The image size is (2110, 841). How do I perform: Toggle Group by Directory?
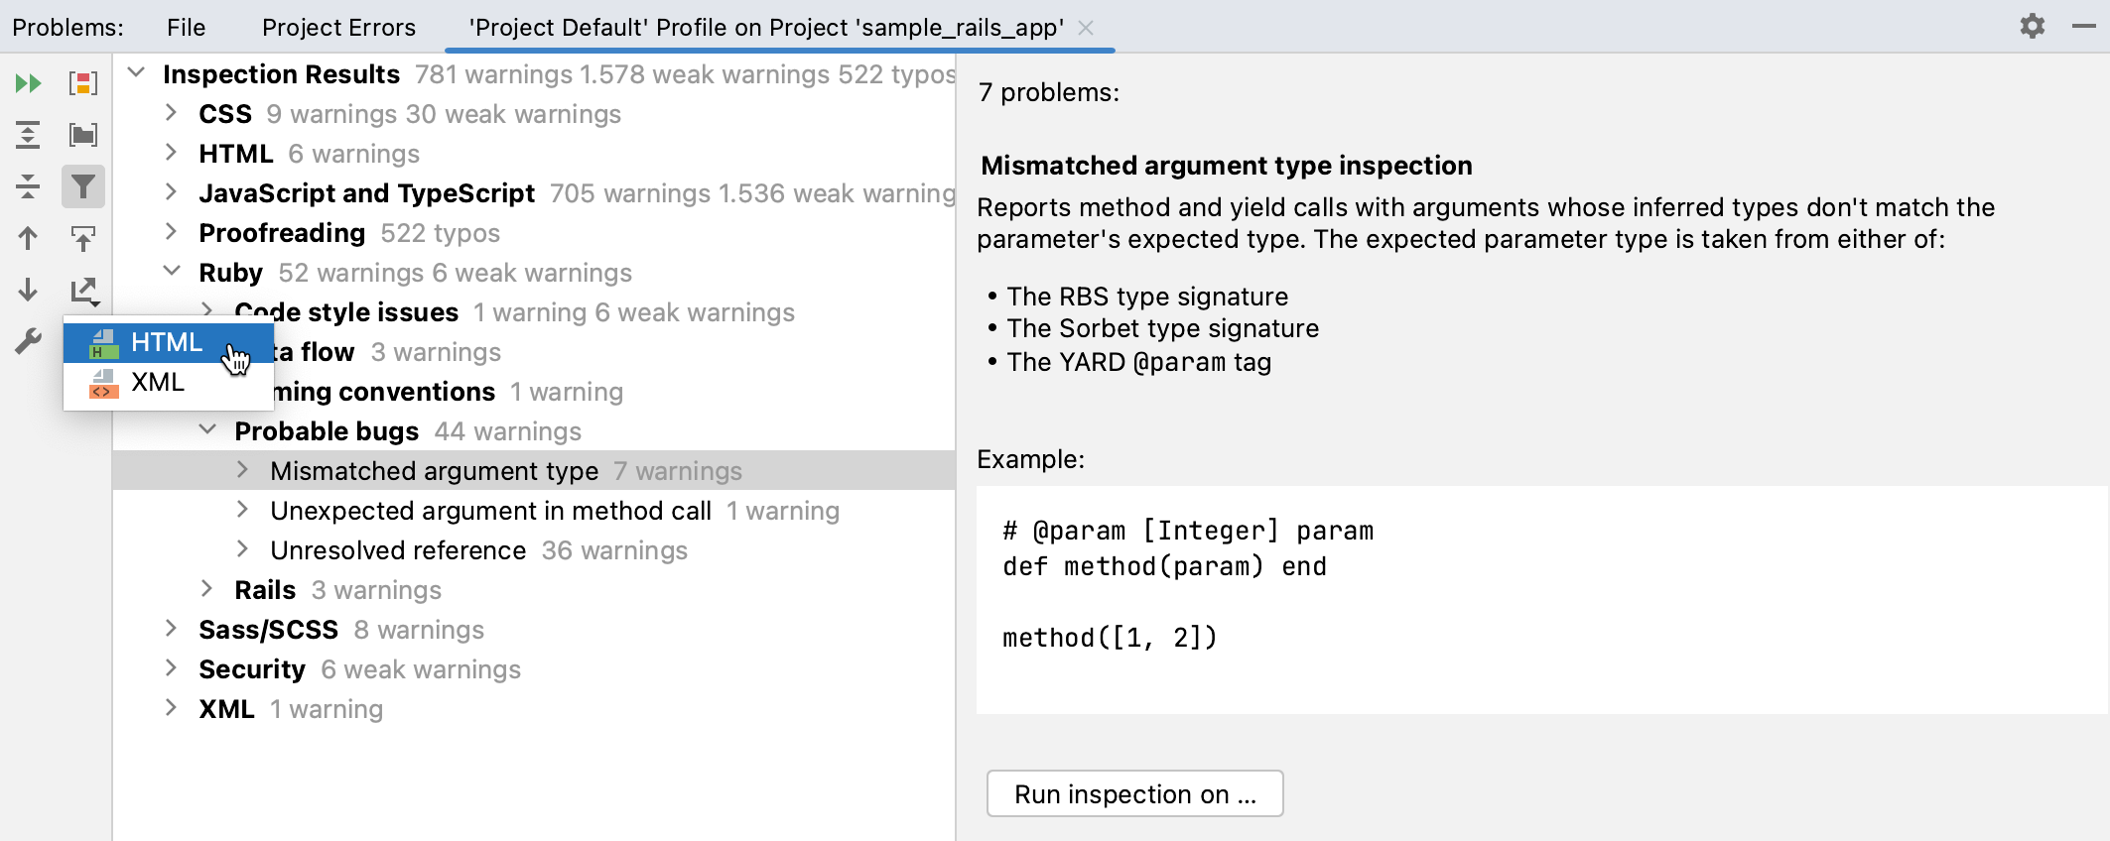point(83,135)
